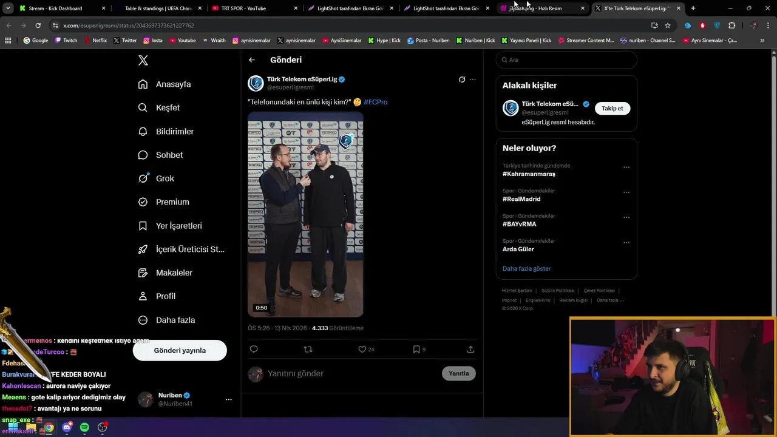Image resolution: width=777 pixels, height=437 pixels.
Task: Open OBS Studio from the taskbar
Action: tap(103, 427)
